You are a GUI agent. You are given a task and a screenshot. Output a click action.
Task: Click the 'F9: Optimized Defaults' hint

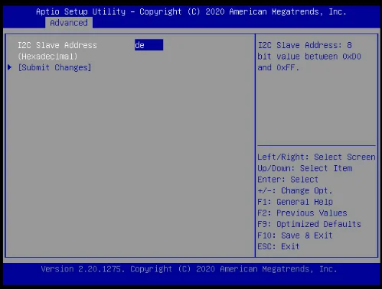click(x=309, y=224)
